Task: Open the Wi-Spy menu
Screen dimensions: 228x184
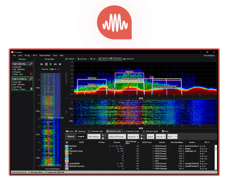Action: pos(27,55)
